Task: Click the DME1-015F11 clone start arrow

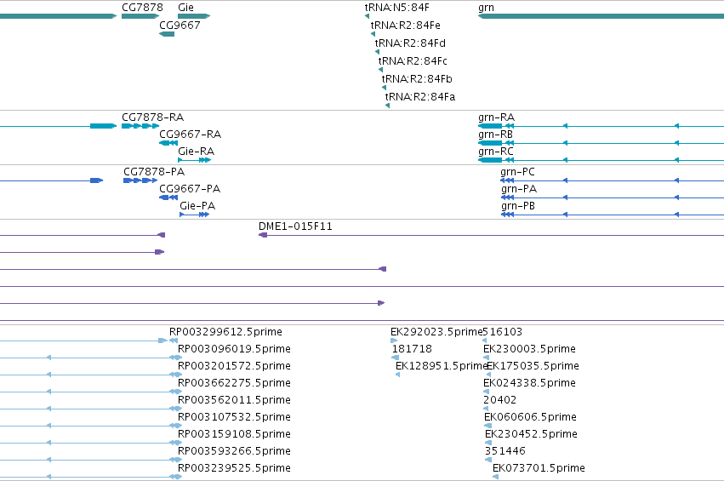Action: pos(263,235)
